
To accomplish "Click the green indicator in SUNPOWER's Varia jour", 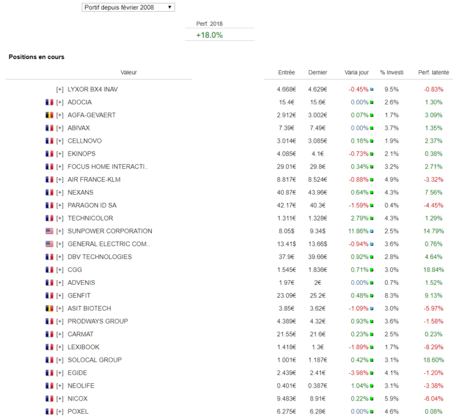I will [372, 231].
